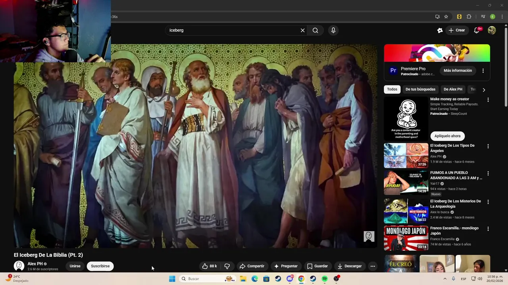Click the Preguntar button
This screenshot has height=285, width=508.
pos(286,266)
